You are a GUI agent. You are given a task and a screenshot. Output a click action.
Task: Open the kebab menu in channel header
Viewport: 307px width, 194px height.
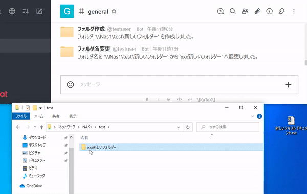click(294, 11)
